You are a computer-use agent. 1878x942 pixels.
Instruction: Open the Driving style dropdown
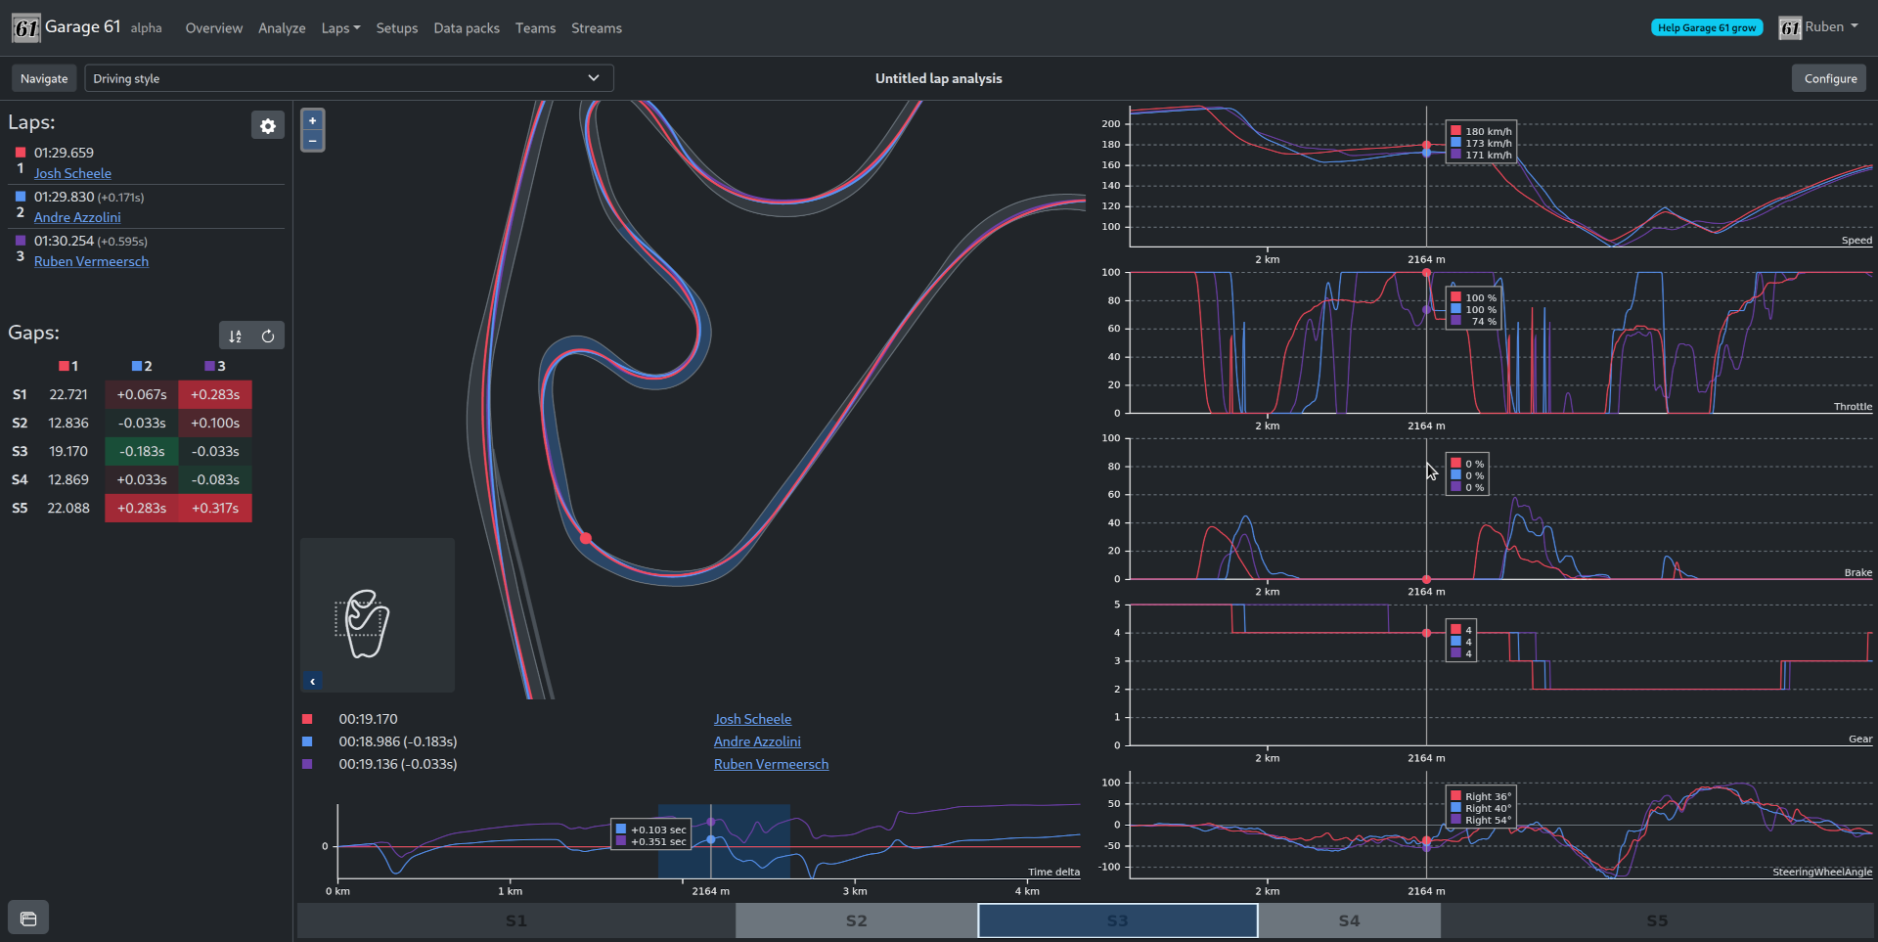(x=348, y=78)
